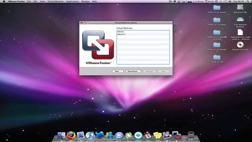The width and height of the screenshot is (252, 142).
Task: Launch iChat video bubble icon in dock
Action: (x=119, y=135)
